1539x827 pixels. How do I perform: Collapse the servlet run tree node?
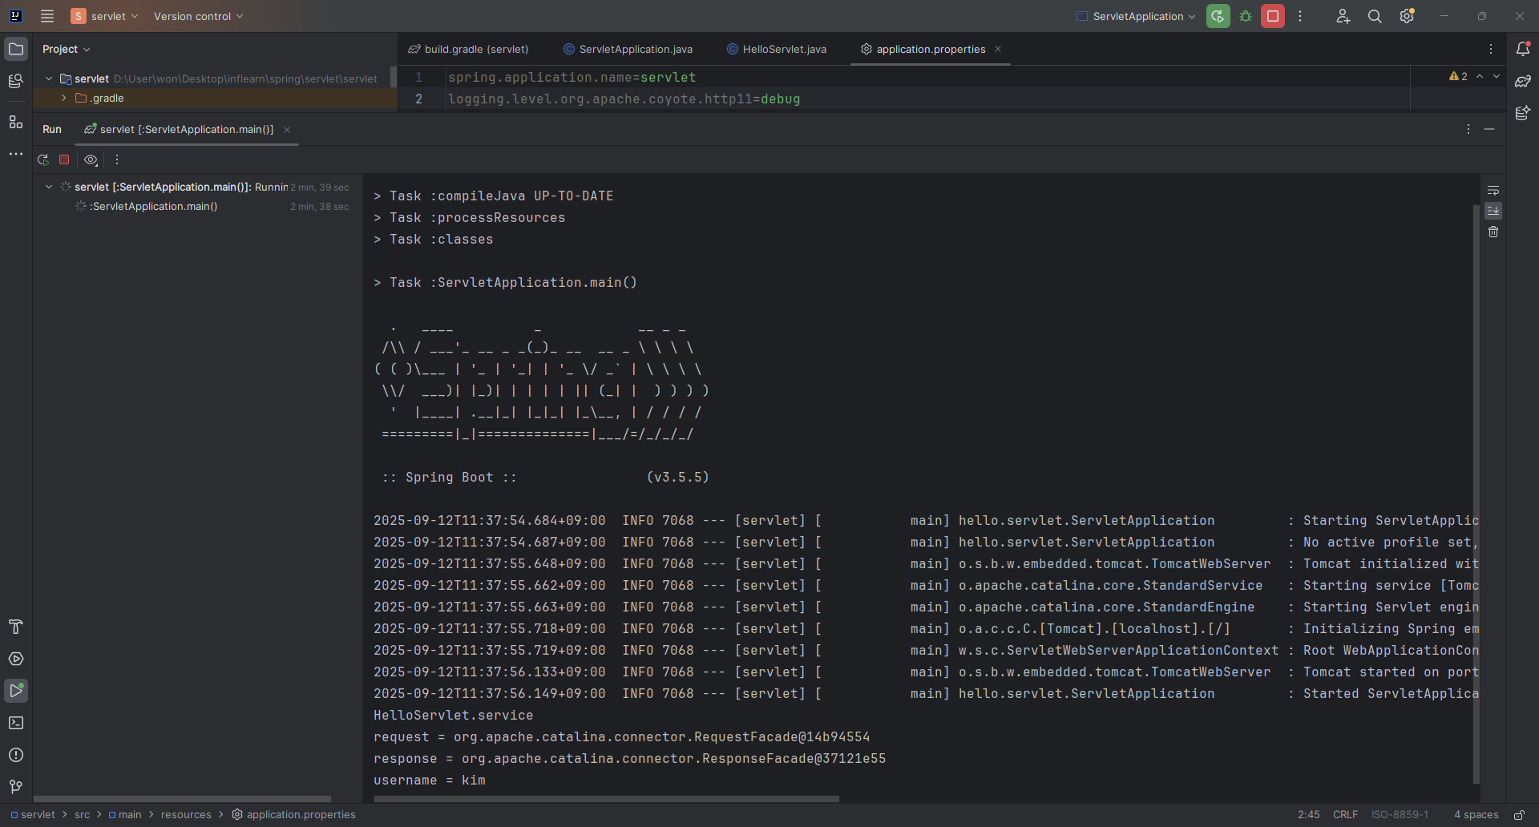[x=49, y=187]
